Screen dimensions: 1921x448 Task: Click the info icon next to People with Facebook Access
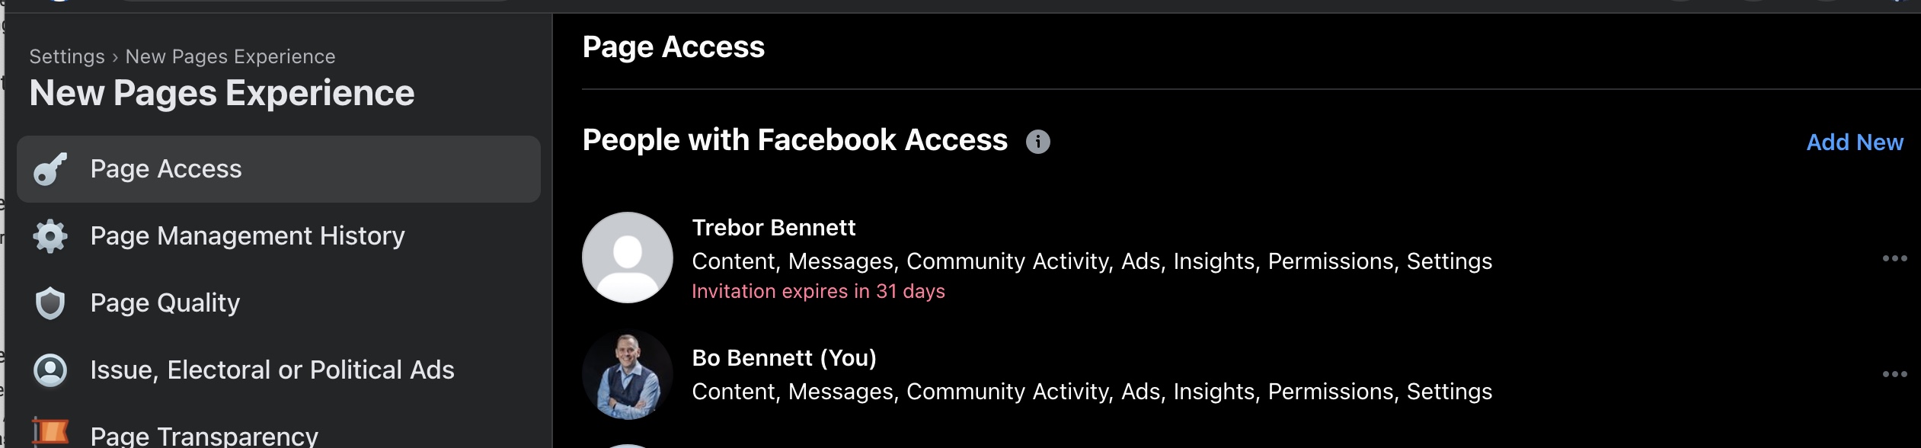click(1037, 142)
